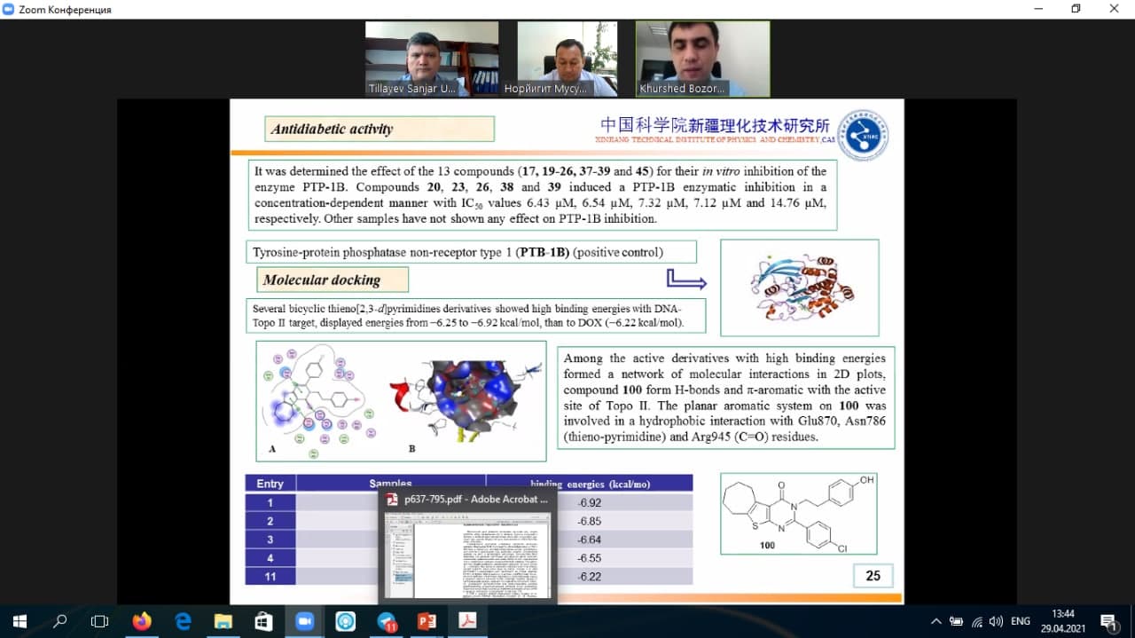Select Khurshed Bozor speaker video tile
The width and height of the screenshot is (1135, 638).
702,59
